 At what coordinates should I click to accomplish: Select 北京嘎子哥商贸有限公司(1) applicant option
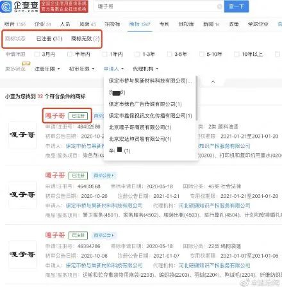click(x=140, y=128)
